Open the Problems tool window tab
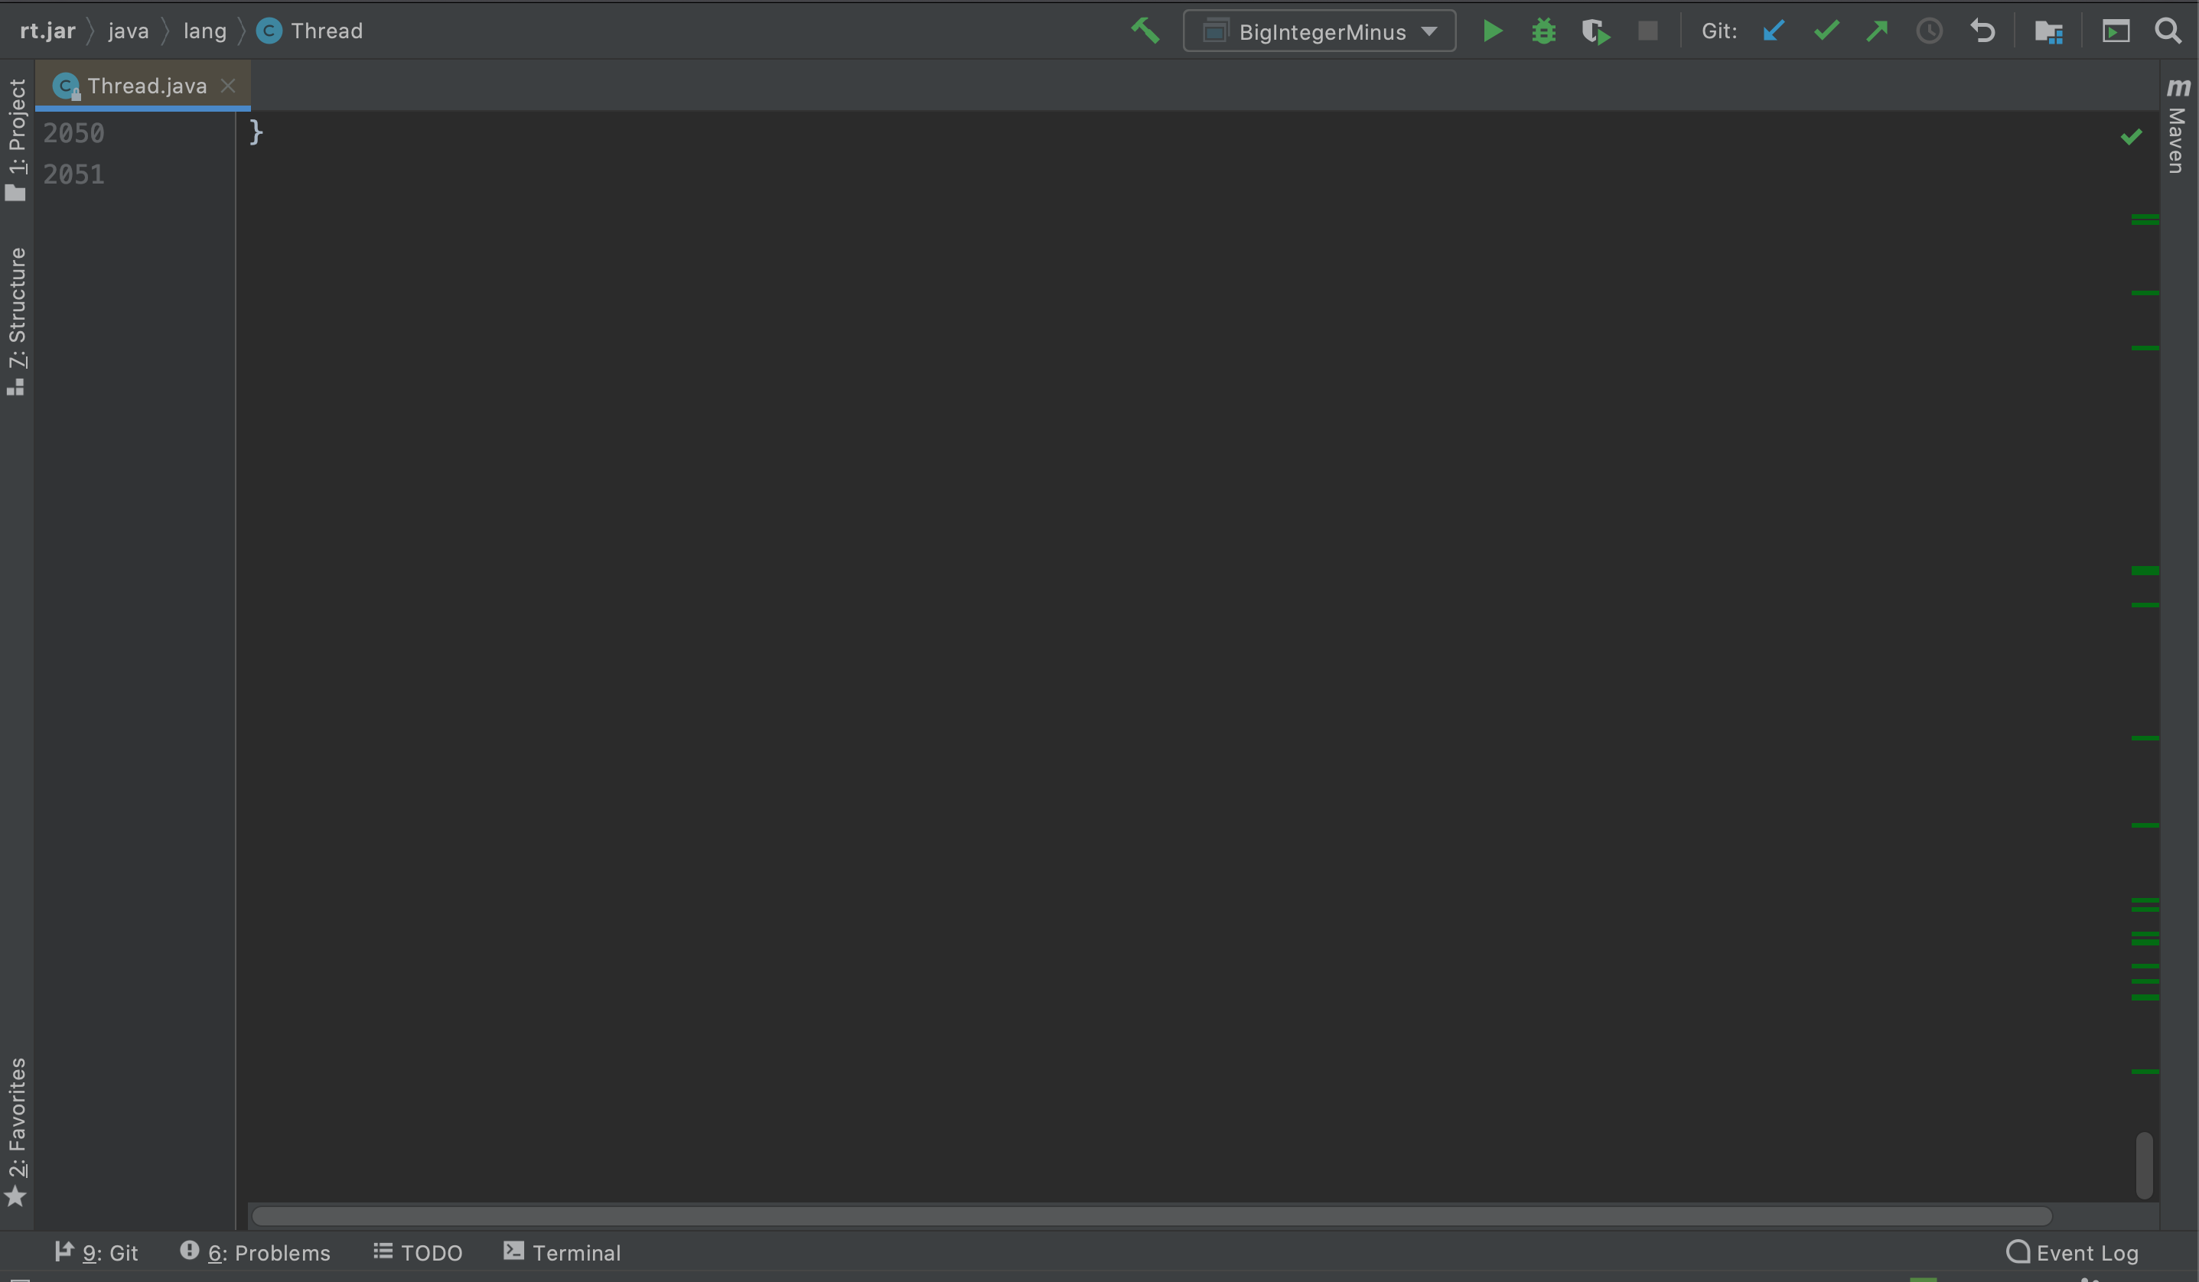This screenshot has height=1282, width=2199. point(255,1252)
